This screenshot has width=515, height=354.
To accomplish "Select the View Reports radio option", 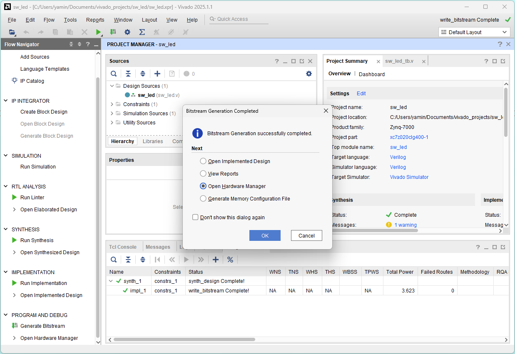I will 203,173.
